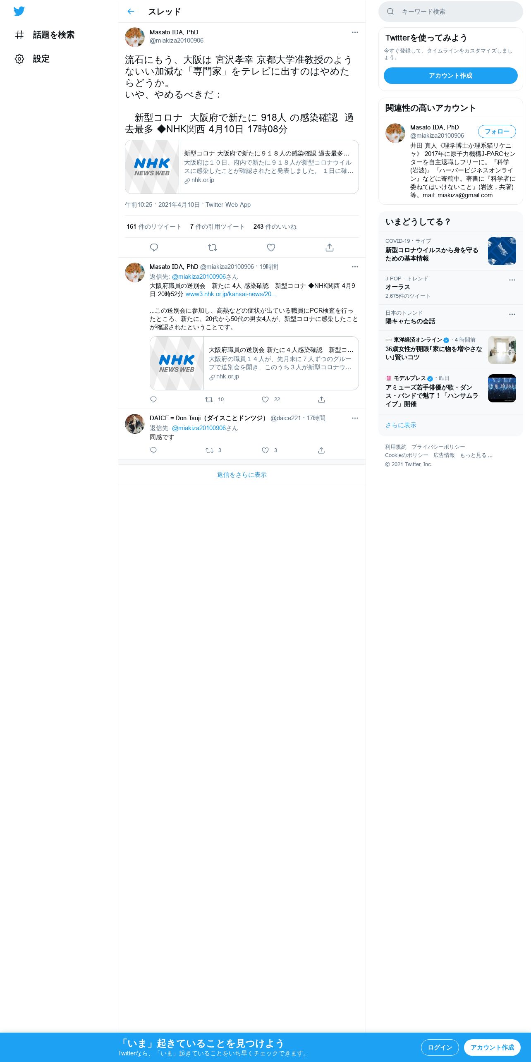Open more options on DAICE reply
The width and height of the screenshot is (531, 1062).
click(355, 418)
